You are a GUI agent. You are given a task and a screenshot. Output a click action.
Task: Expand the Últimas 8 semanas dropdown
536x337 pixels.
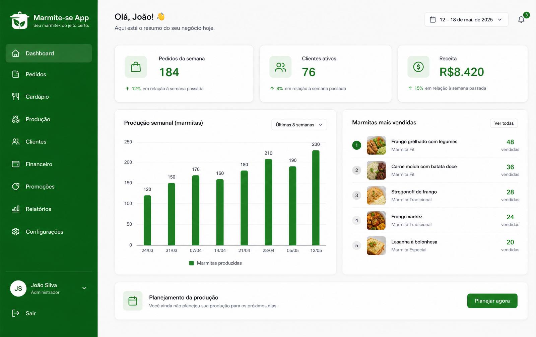299,125
